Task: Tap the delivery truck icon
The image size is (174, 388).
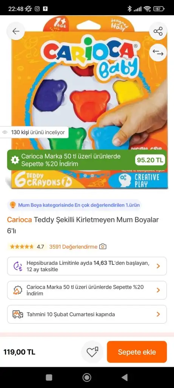Action: click(18, 314)
